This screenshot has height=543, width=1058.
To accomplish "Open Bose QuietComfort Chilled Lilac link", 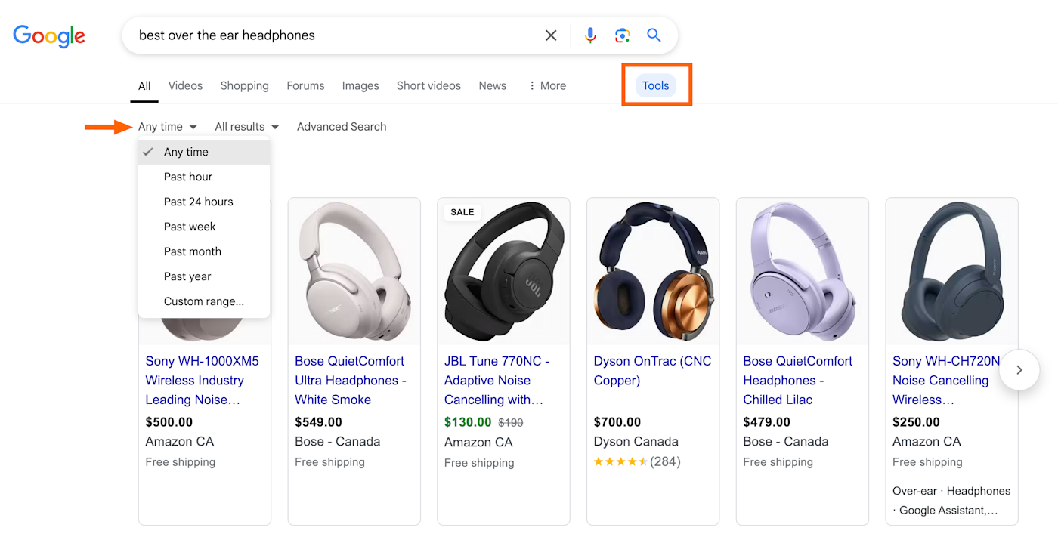I will 797,381.
